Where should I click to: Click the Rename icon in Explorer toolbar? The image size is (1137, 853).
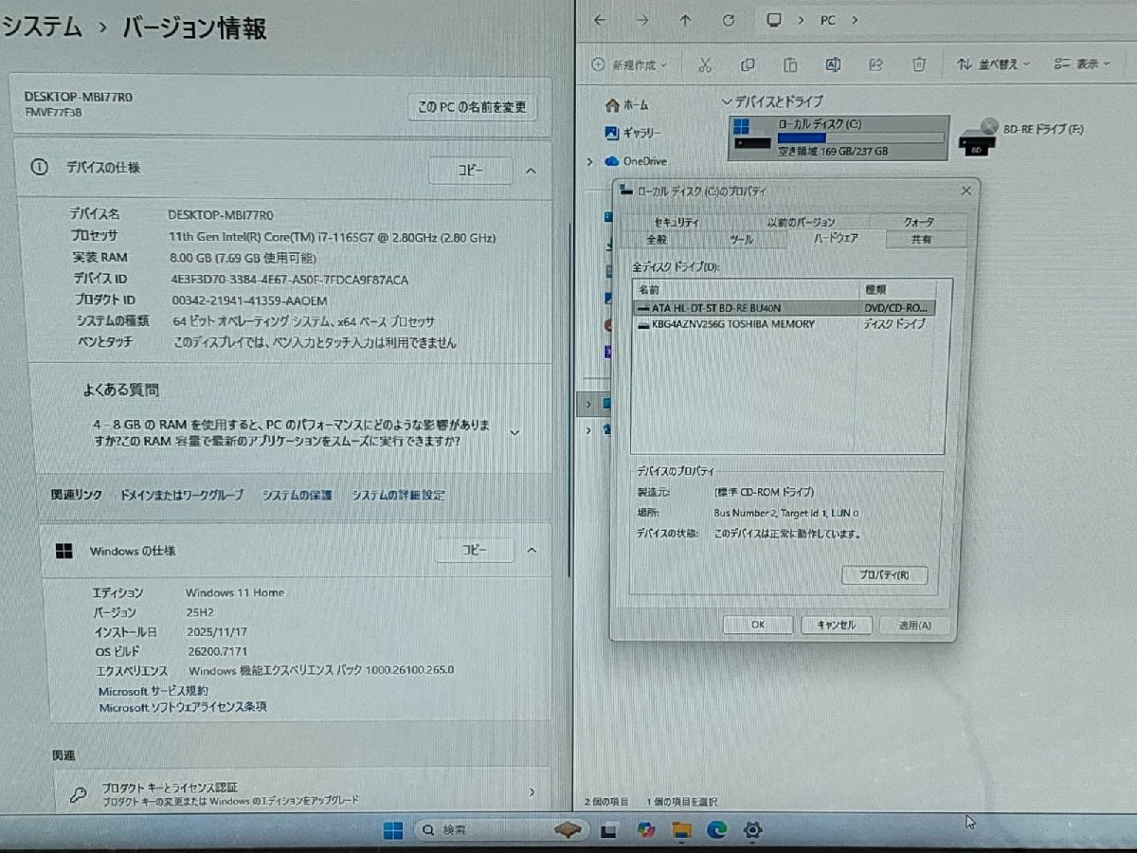(x=833, y=64)
